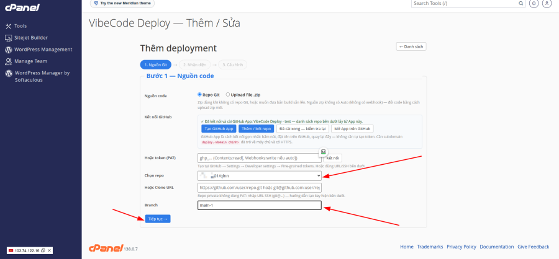This screenshot has height=259, width=559.
Task: Select step 2. Nhận diện
Action: click(x=194, y=64)
